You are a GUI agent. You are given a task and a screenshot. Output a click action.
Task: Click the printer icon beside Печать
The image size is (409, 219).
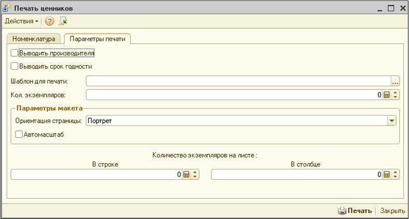pyautogui.click(x=342, y=211)
